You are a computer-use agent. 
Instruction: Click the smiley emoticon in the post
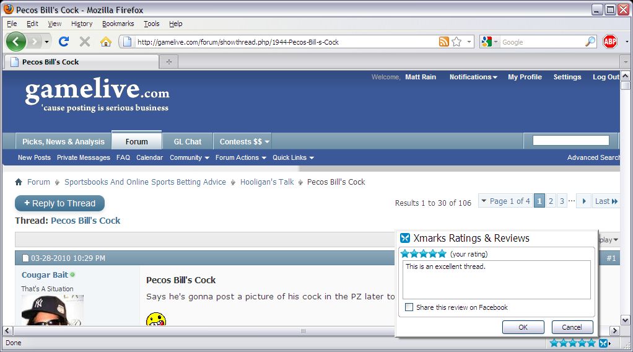156,319
